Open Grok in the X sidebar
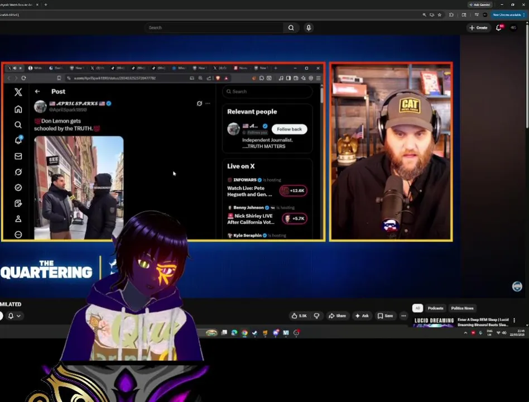Screen dimensions: 529x402 click(18, 172)
